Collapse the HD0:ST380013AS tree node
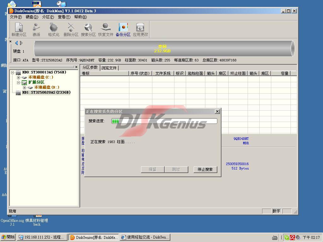 (13, 72)
